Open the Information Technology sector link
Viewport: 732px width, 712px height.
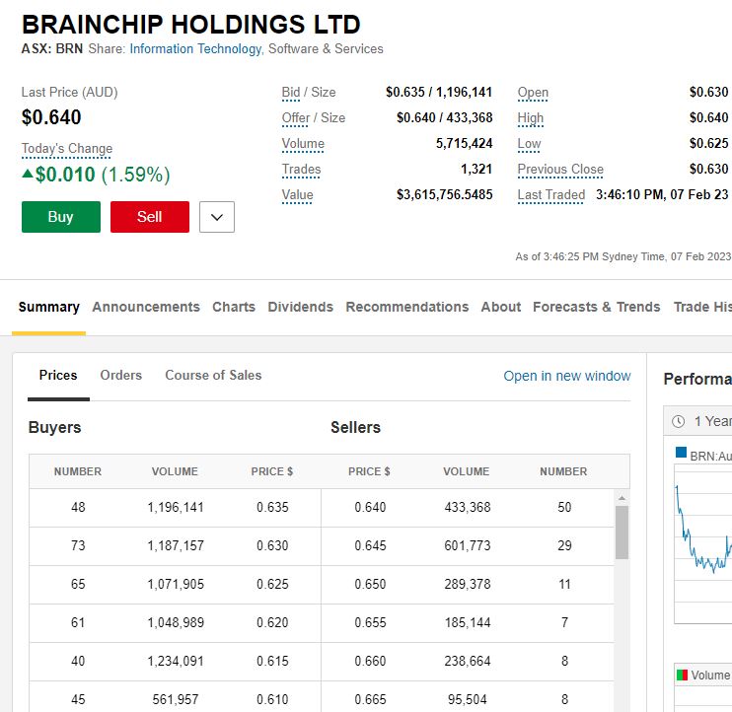click(x=196, y=49)
